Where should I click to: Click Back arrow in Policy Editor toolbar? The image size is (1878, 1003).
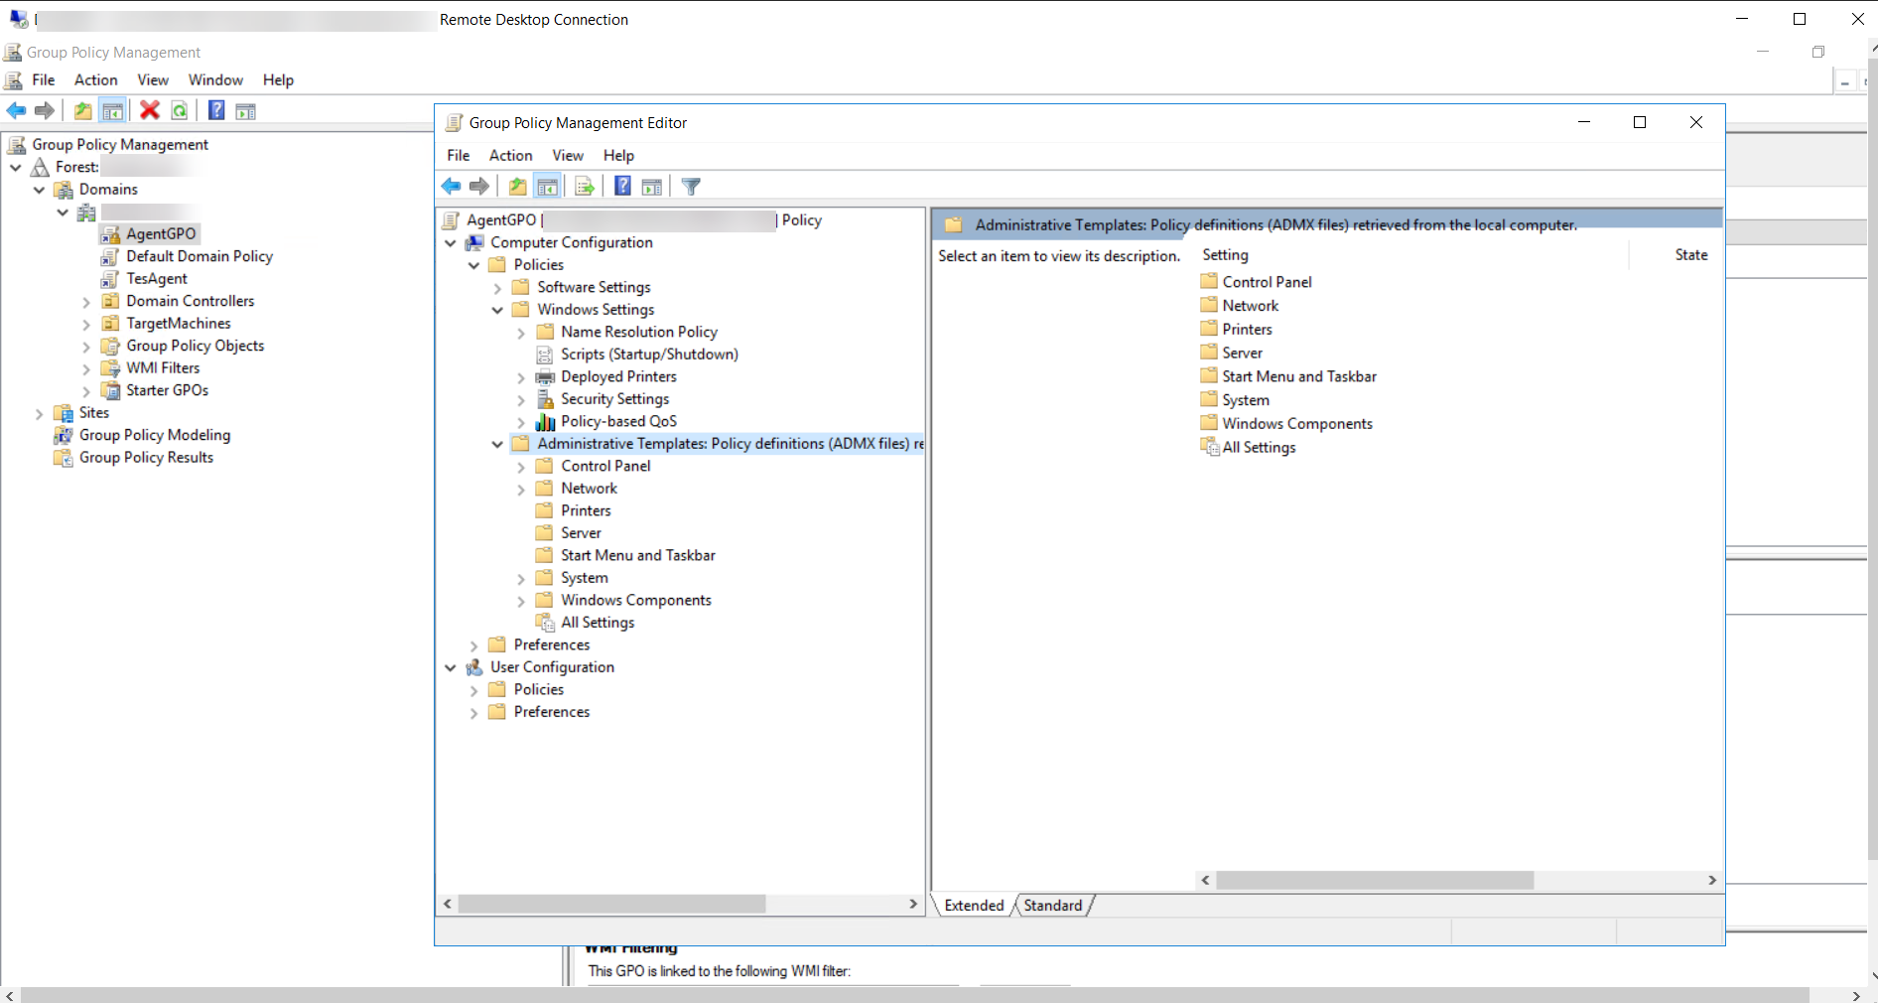click(x=452, y=187)
